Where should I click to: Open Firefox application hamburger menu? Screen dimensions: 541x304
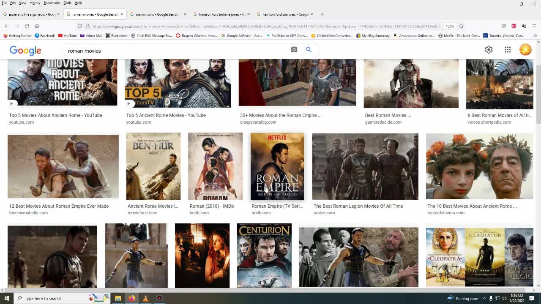[534, 26]
